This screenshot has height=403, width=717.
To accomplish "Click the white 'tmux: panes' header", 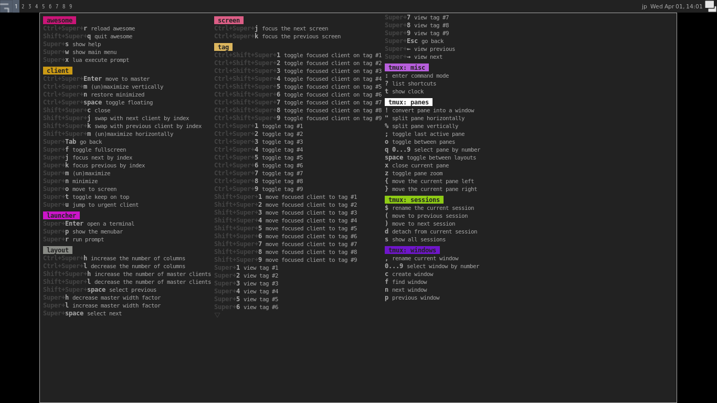I will 408,102.
